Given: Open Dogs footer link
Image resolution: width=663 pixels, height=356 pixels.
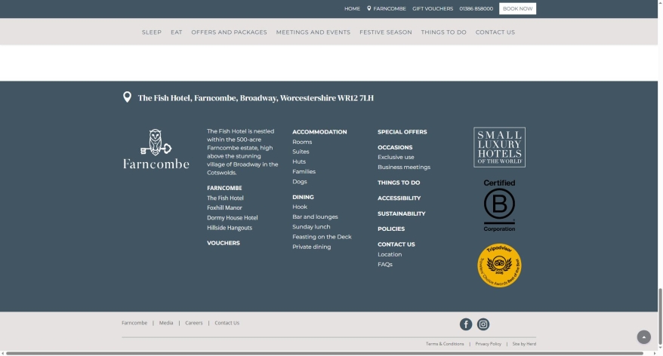Looking at the screenshot, I should (299, 182).
